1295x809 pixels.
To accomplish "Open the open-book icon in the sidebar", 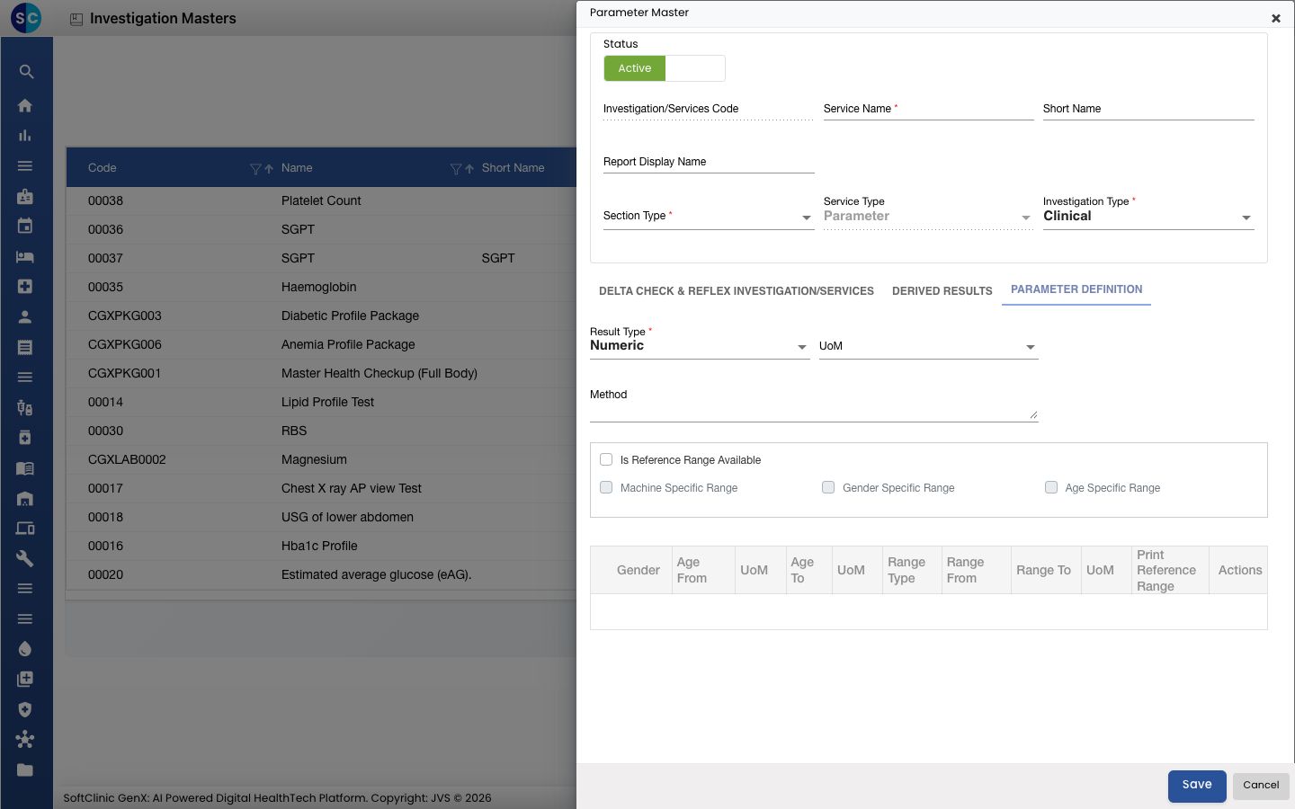I will (25, 468).
